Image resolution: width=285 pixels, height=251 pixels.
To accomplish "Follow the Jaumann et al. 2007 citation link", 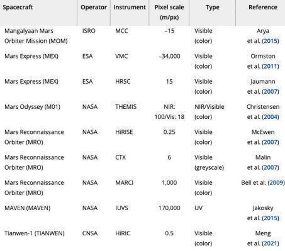I will tap(271, 92).
